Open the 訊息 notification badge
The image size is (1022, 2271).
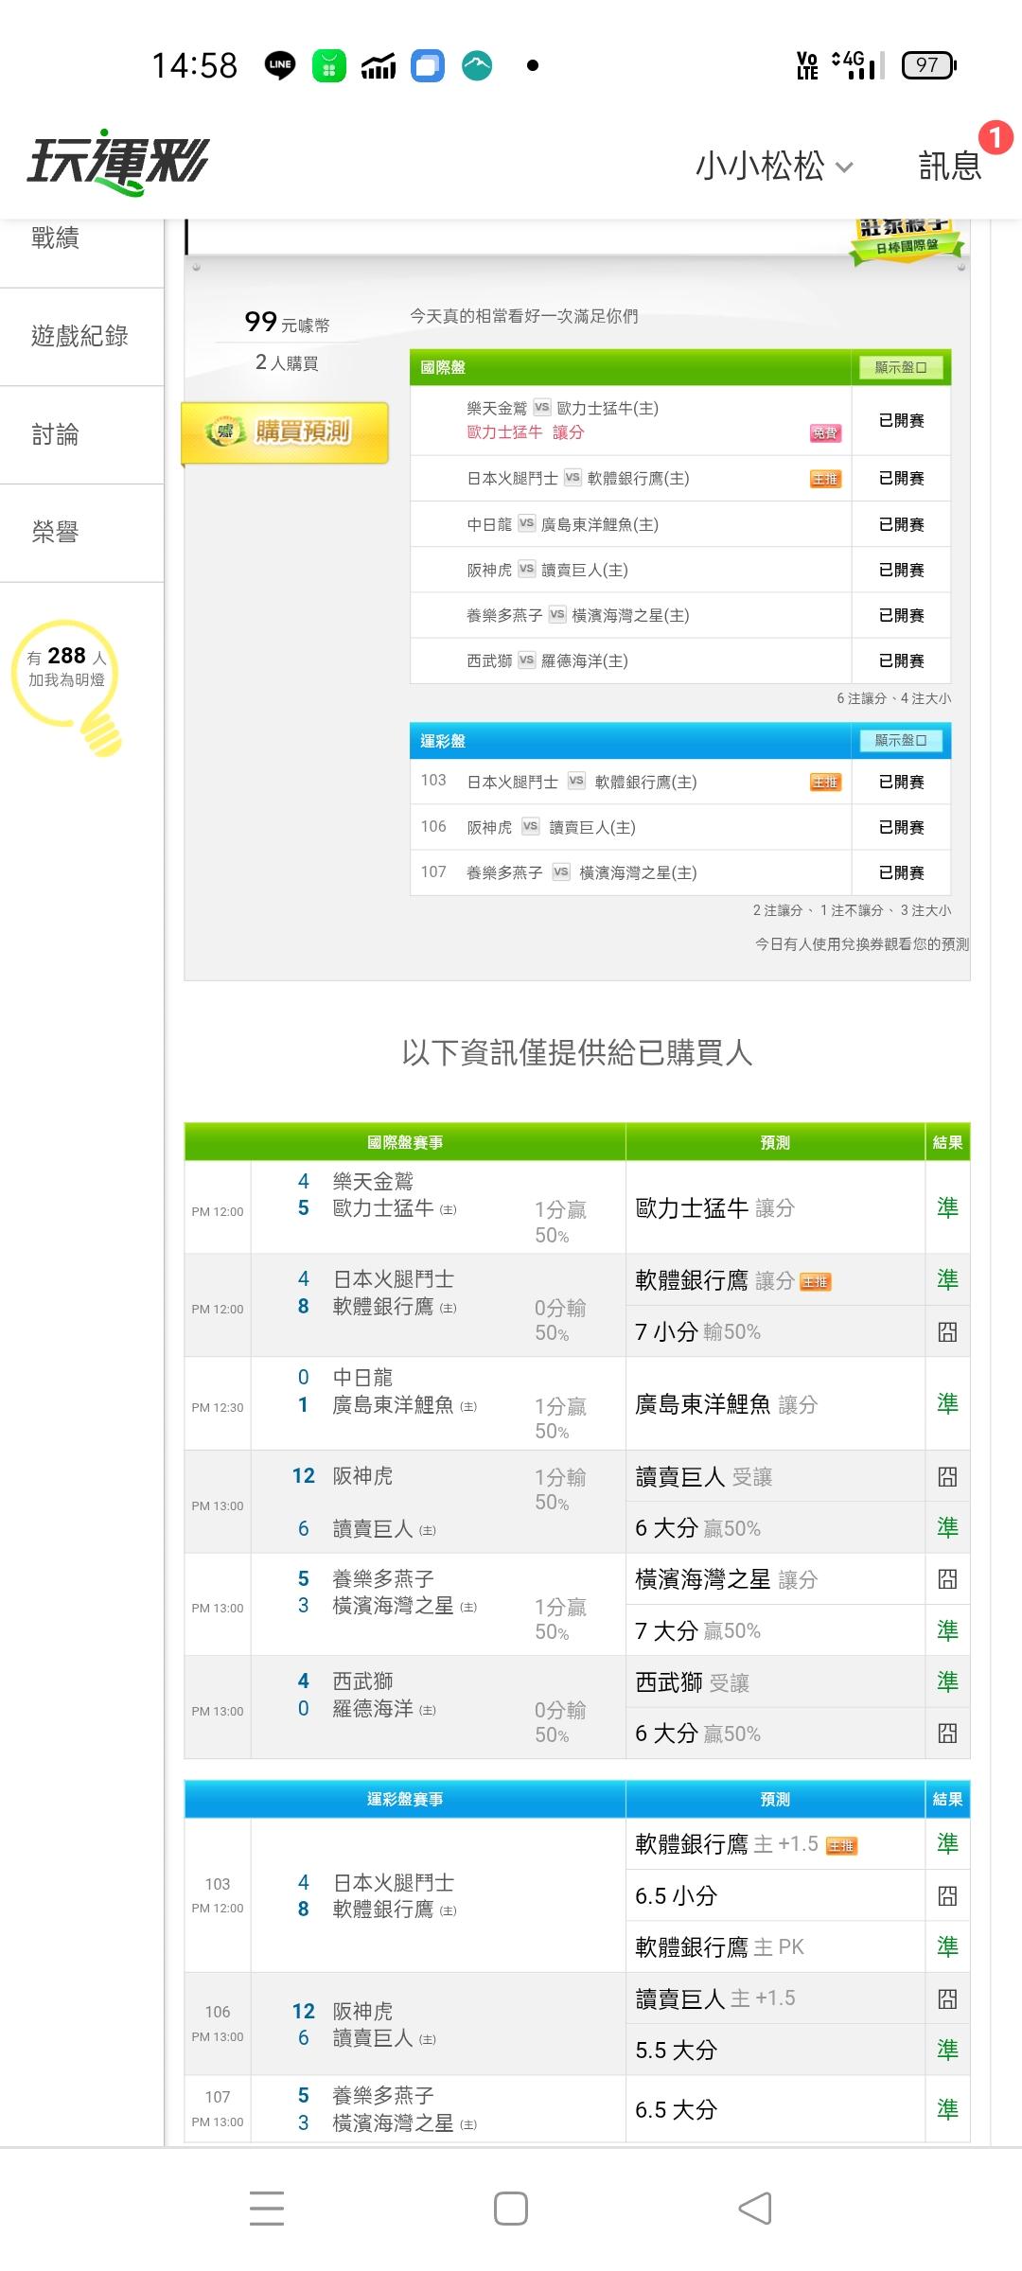(x=995, y=137)
